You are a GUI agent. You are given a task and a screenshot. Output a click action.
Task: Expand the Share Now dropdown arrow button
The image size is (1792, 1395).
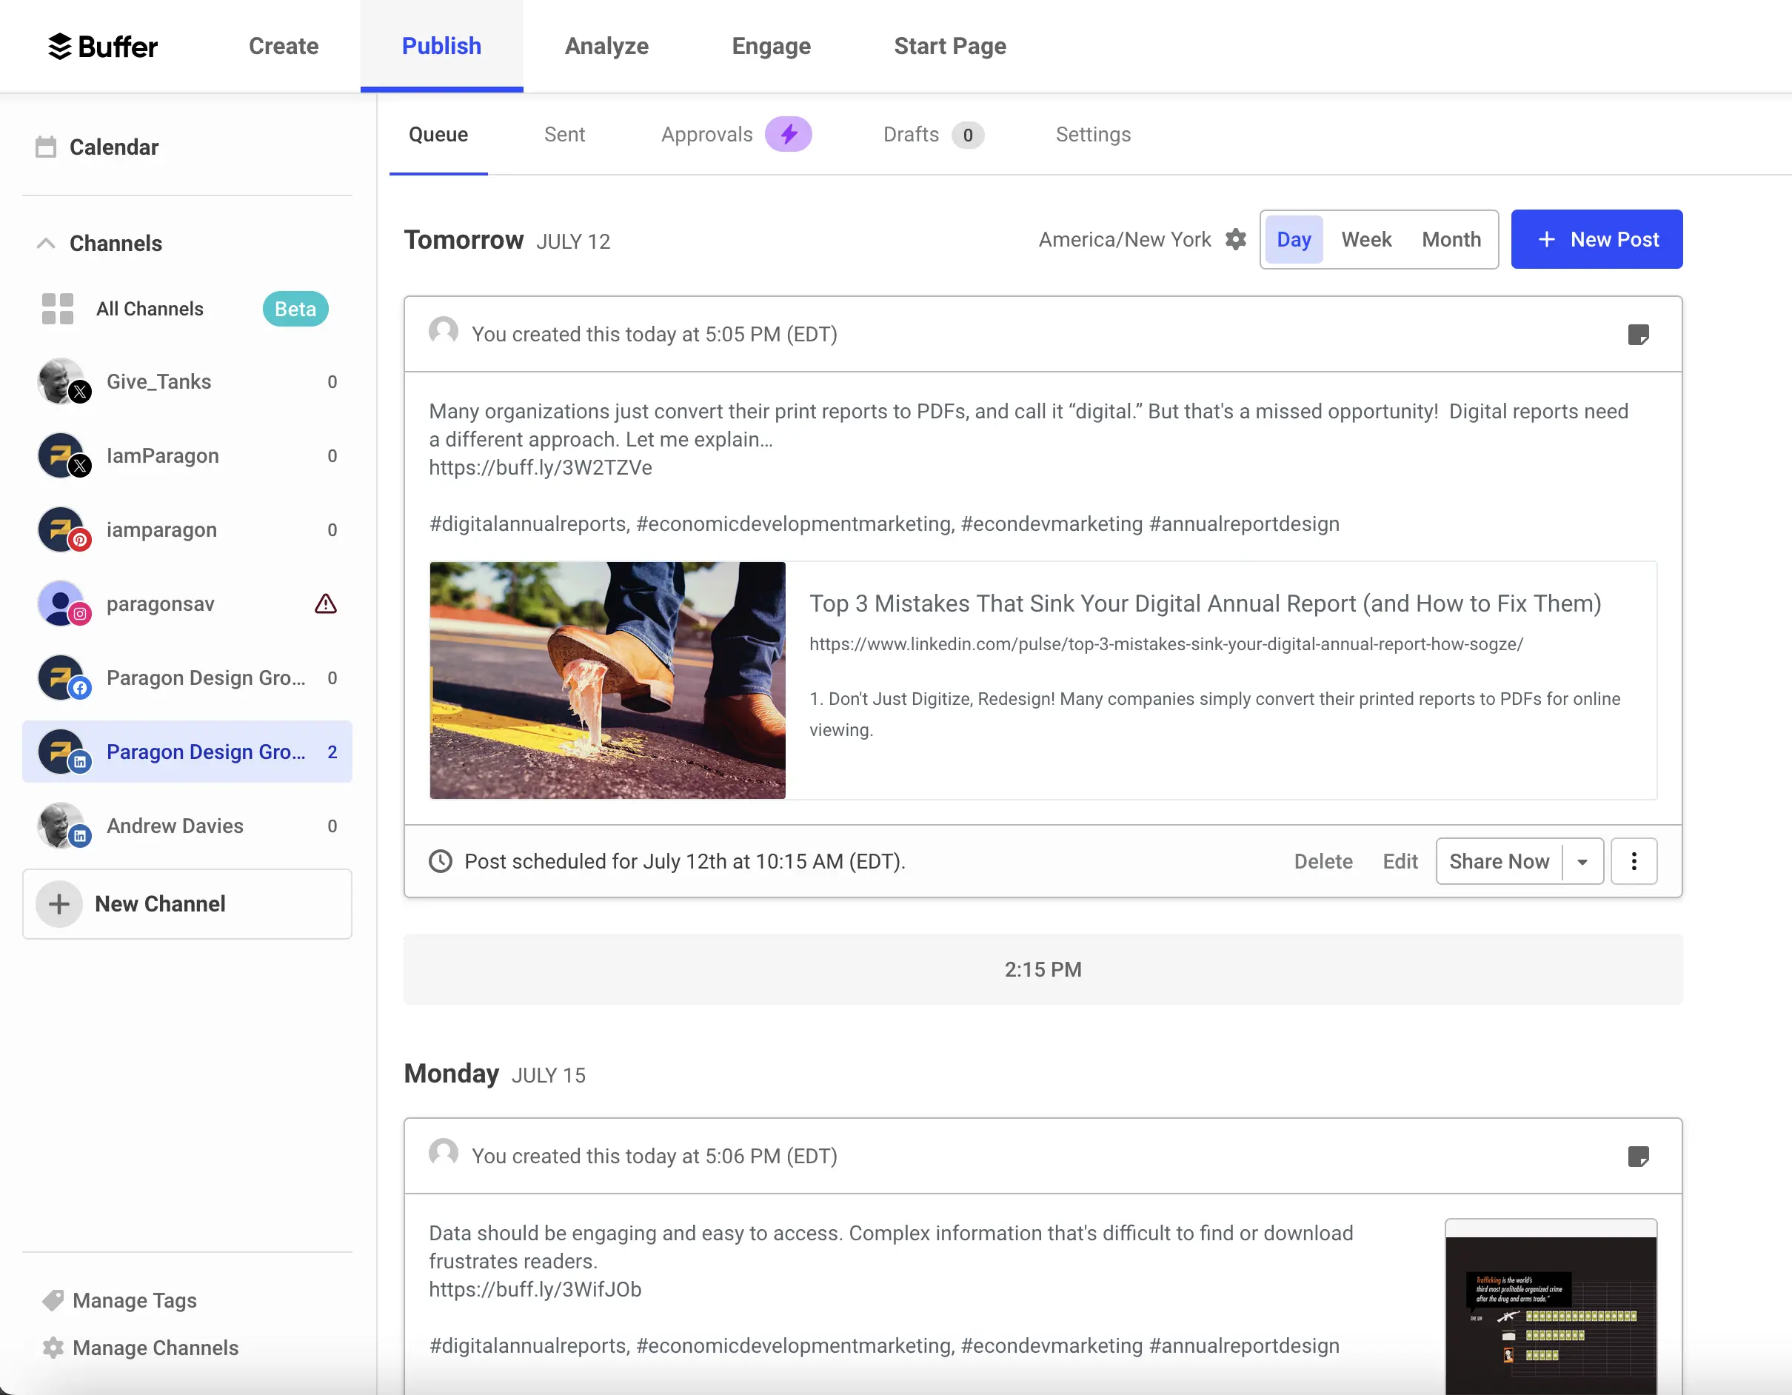point(1582,861)
